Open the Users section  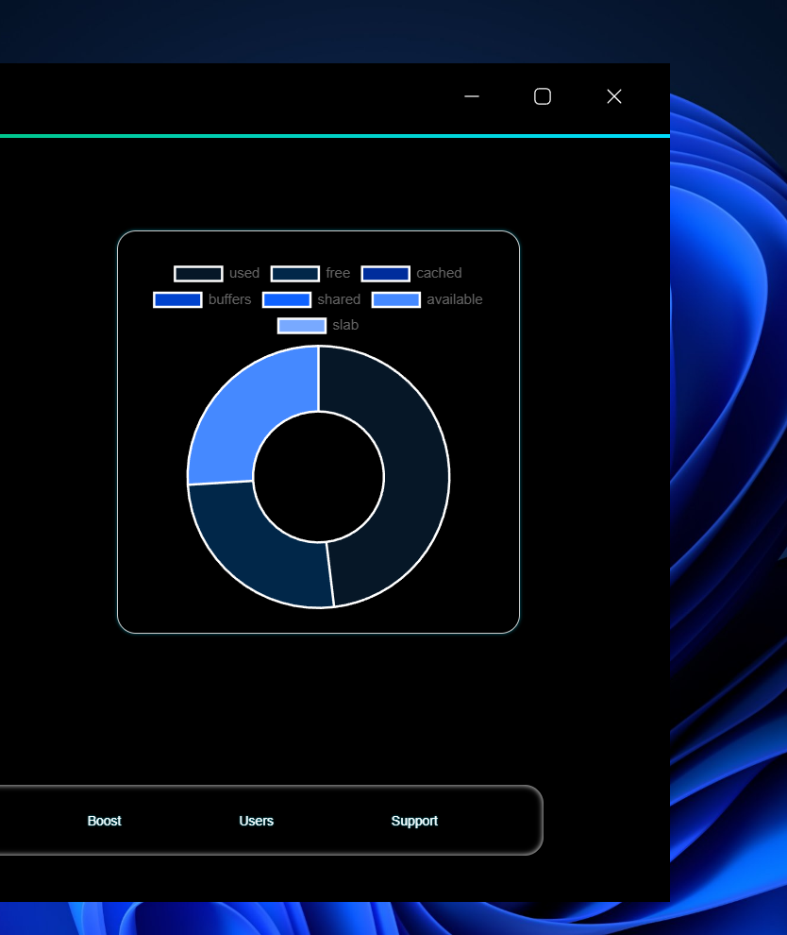tap(256, 821)
